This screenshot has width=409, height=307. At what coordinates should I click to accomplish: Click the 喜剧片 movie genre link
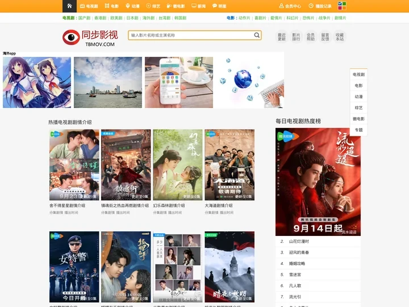click(x=260, y=18)
